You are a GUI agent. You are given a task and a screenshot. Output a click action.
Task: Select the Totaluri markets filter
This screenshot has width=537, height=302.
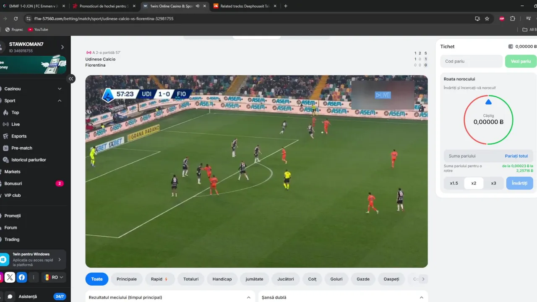tap(191, 279)
